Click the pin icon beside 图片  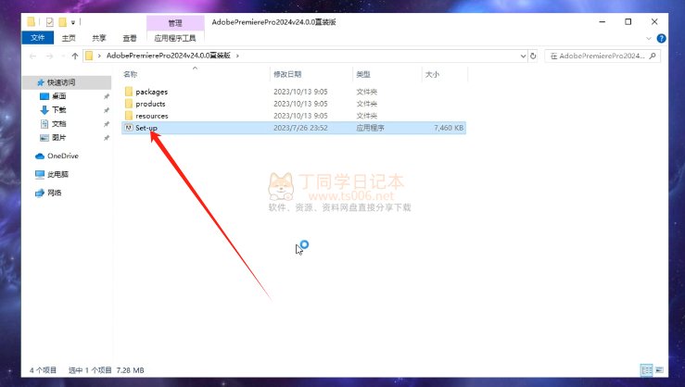pos(107,138)
